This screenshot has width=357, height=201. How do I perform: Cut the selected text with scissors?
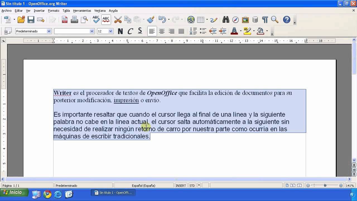point(118,20)
